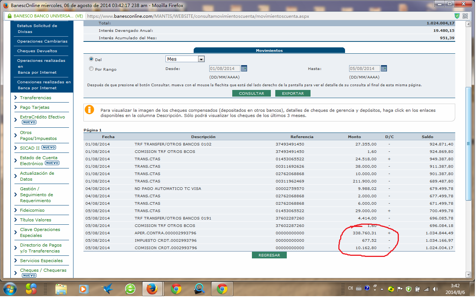Open the network signal tray icon
This screenshot has width=476, height=298.
[x=426, y=289]
